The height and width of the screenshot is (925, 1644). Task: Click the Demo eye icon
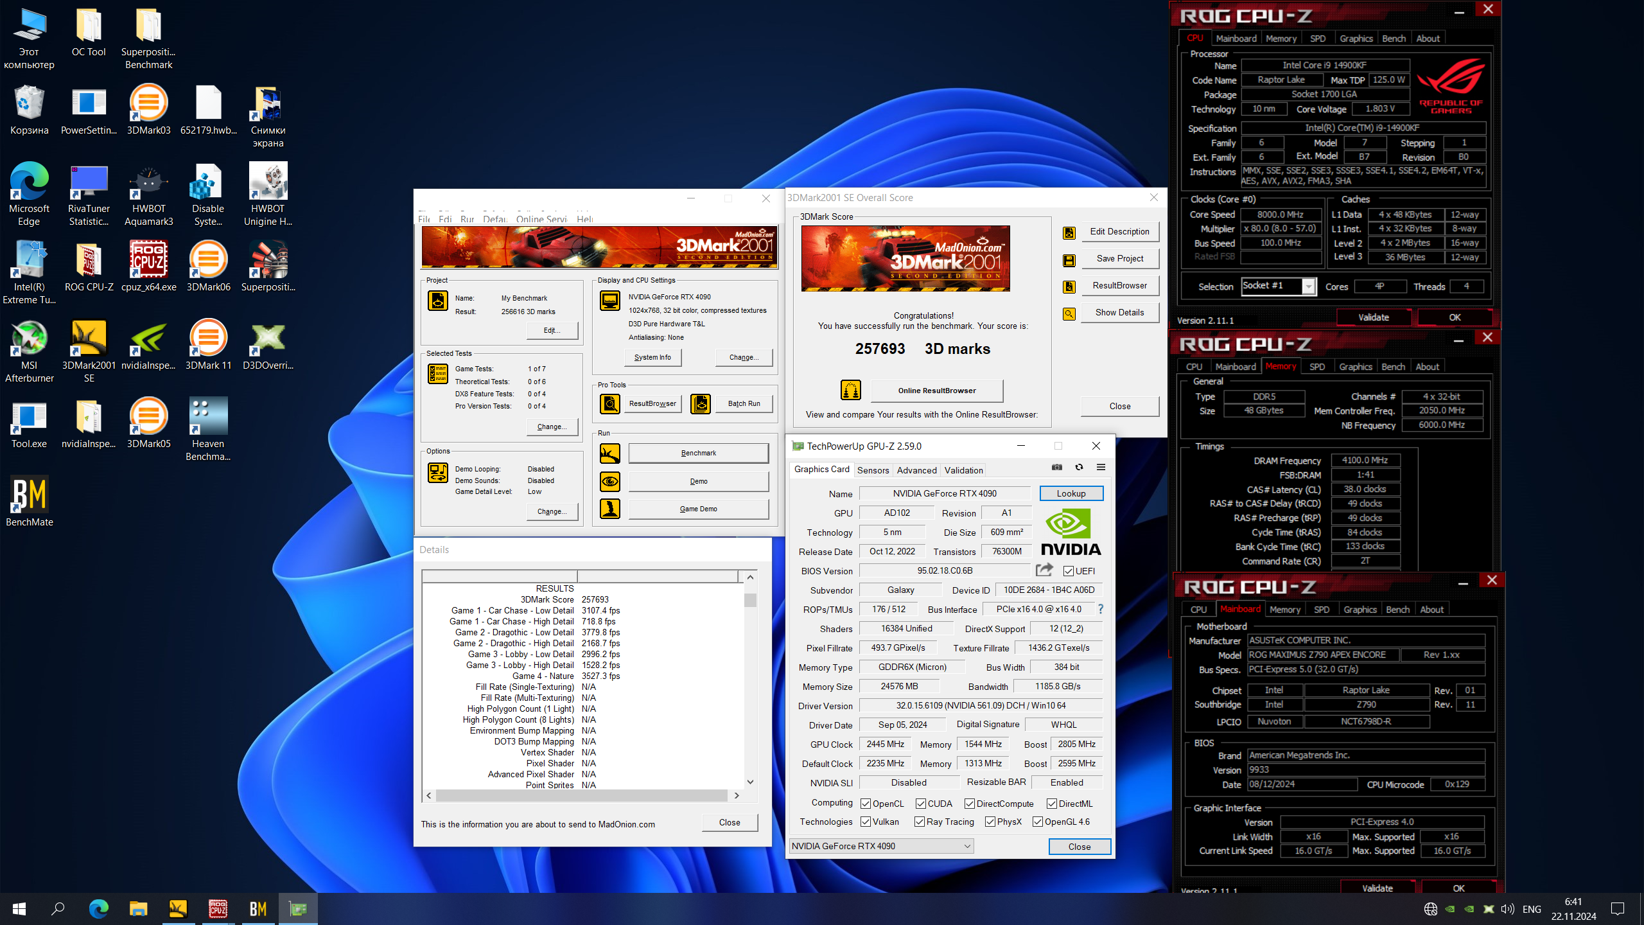coord(610,481)
